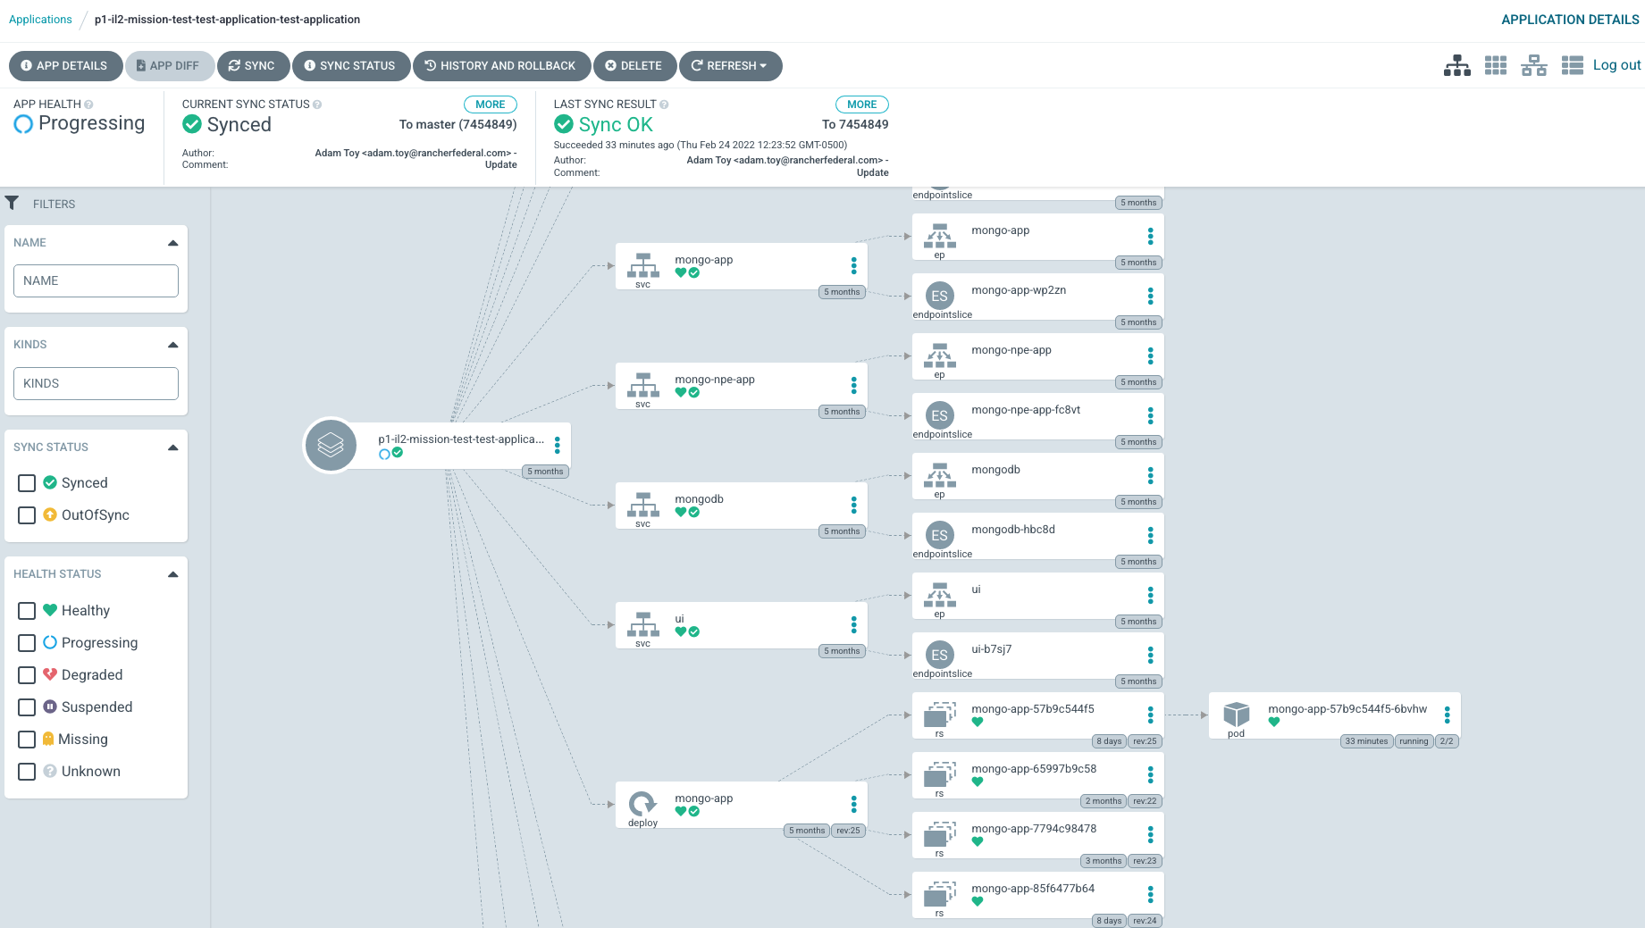The image size is (1645, 928).
Task: Collapse the Kinds filter section
Action: [x=172, y=345]
